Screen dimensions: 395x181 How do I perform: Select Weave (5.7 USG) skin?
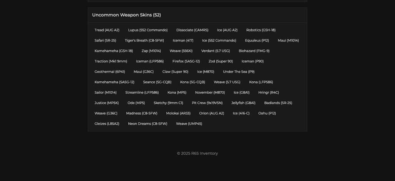227,82
